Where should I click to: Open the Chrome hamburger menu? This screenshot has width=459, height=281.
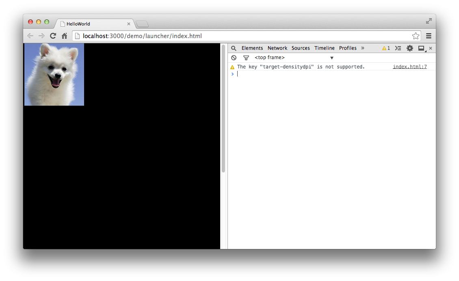pyautogui.click(x=429, y=36)
